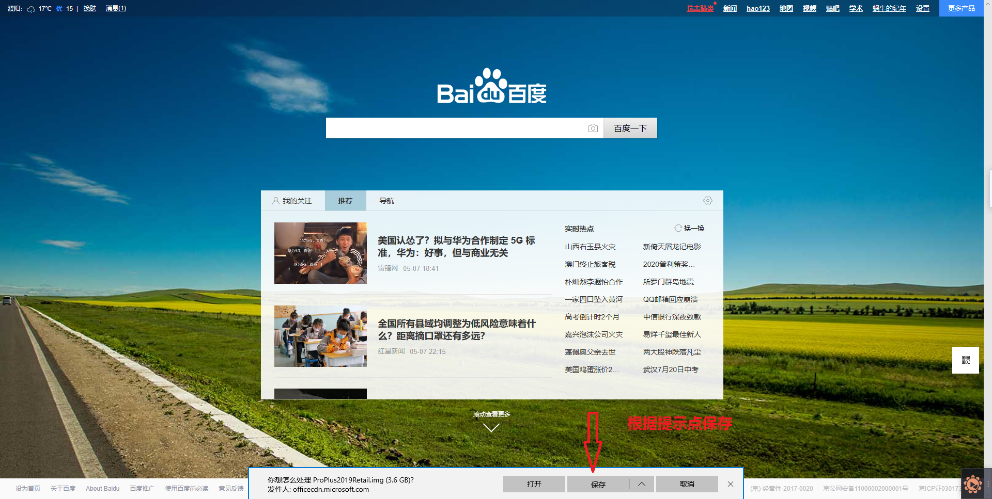Screen dimensions: 992x499
Task: Click hot topic 武汉7月20日中考
Action: (671, 369)
